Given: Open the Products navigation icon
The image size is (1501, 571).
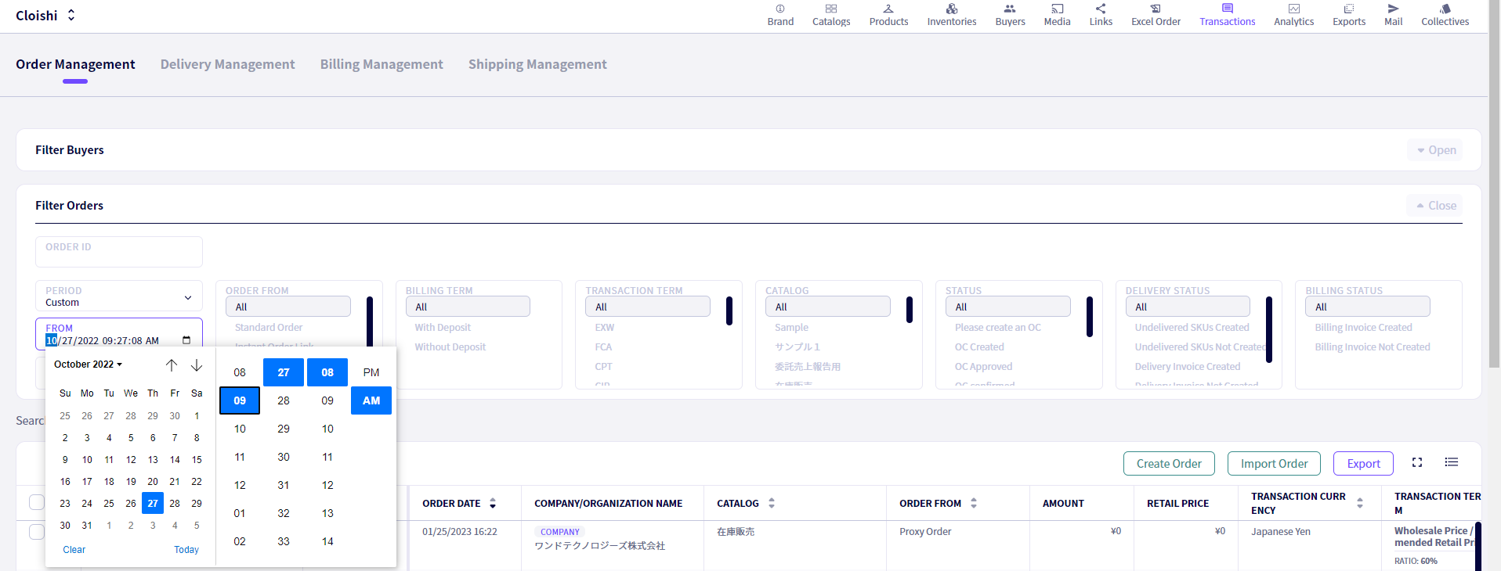Looking at the screenshot, I should pos(888,9).
